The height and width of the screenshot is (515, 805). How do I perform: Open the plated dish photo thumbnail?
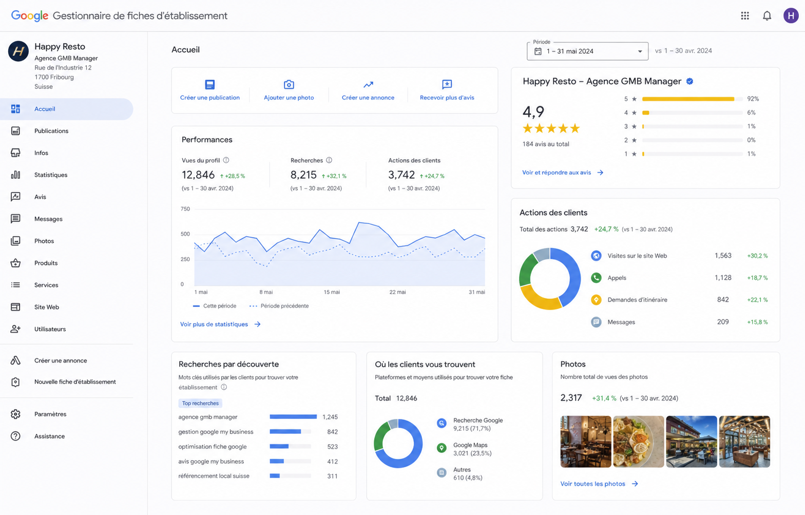point(639,442)
